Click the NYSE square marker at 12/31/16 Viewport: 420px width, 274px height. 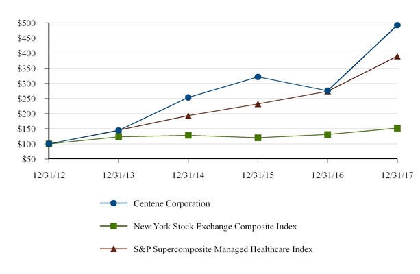328,134
